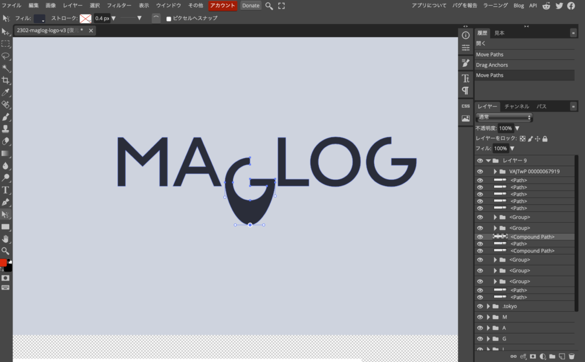Select the Crop tool
Image resolution: width=585 pixels, height=362 pixels.
pyautogui.click(x=6, y=80)
